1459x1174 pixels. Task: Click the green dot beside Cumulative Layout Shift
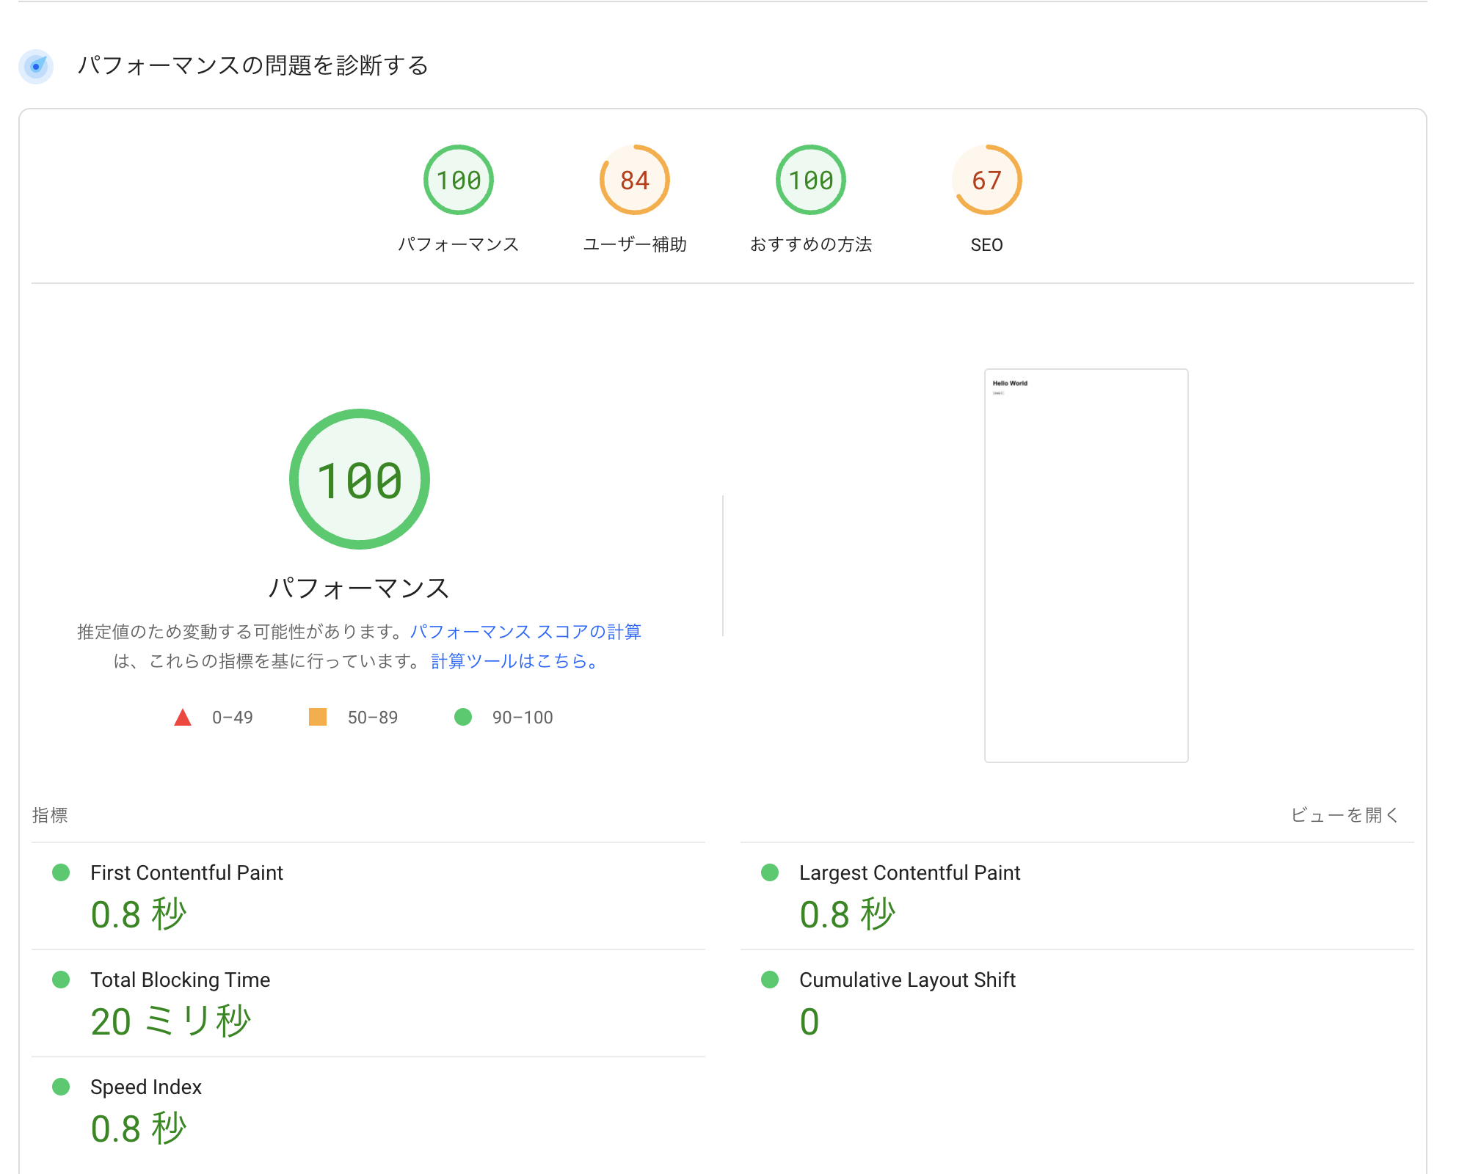click(770, 980)
